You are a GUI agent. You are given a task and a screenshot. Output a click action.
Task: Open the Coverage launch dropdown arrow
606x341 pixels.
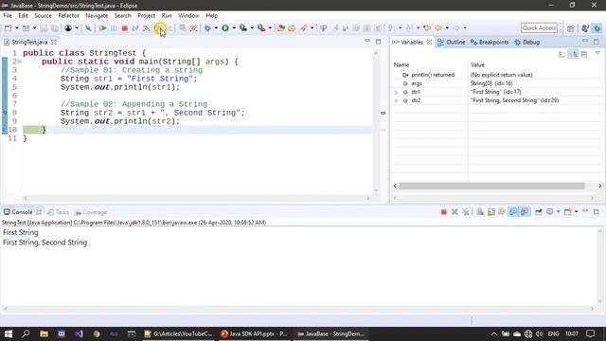252,27
